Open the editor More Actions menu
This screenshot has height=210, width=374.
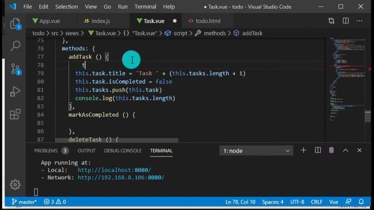pyautogui.click(x=359, y=21)
